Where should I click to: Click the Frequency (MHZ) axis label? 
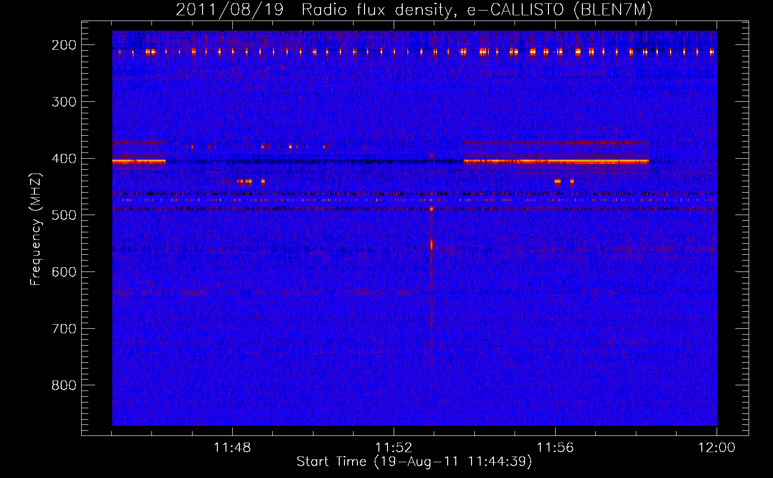coord(36,229)
